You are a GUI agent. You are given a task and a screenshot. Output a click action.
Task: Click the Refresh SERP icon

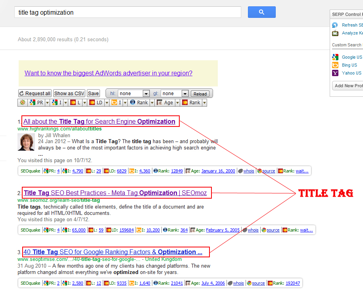tap(335, 25)
